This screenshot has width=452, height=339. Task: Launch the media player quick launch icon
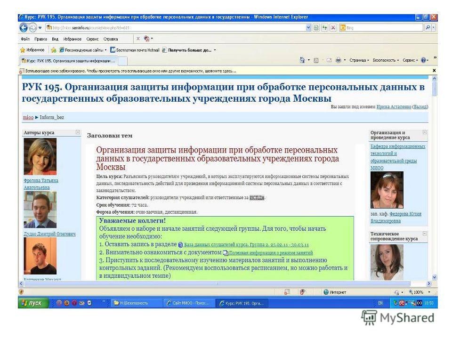click(x=89, y=303)
